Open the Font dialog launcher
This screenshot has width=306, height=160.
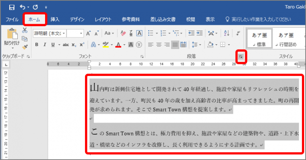pos(142,57)
